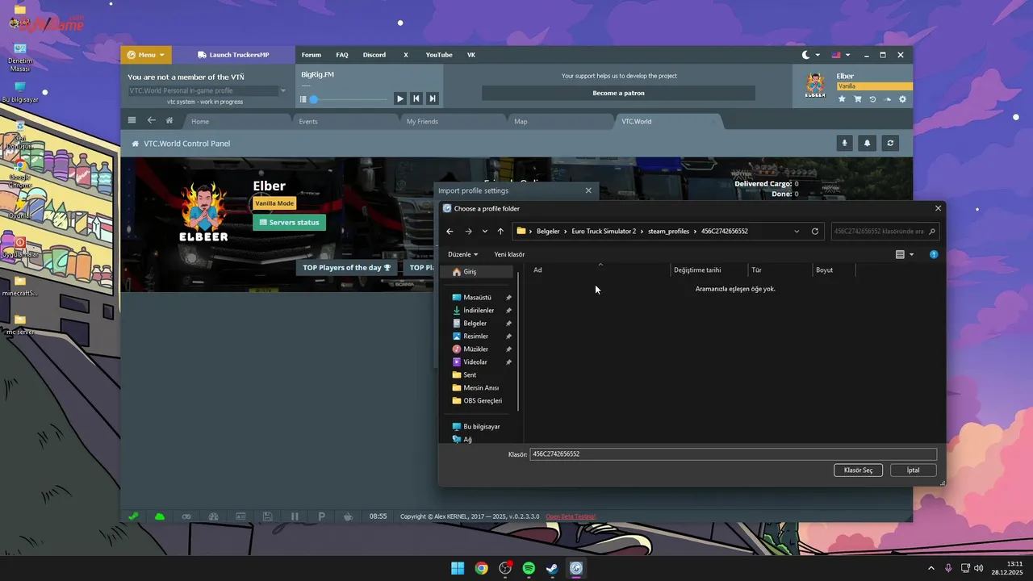1033x581 pixels.
Task: Open recent locations chevron in folder dialog
Action: point(484,232)
